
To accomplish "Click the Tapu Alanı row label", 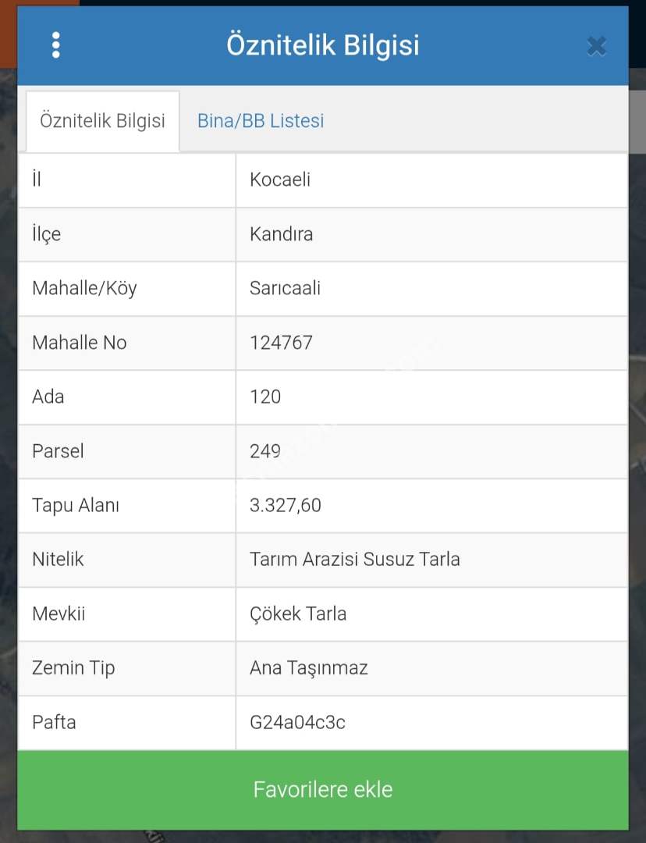I will pyautogui.click(x=76, y=505).
